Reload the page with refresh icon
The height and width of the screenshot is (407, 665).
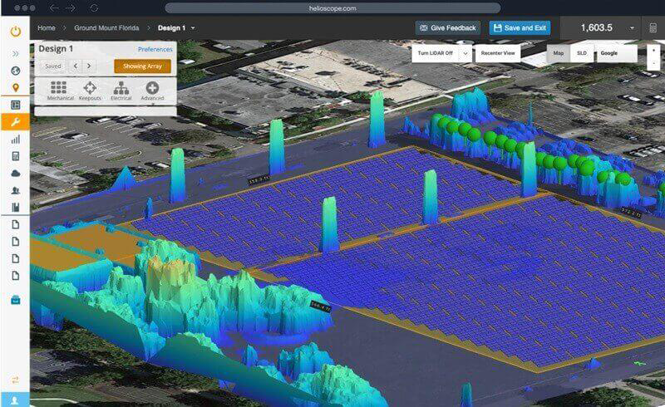coord(94,8)
